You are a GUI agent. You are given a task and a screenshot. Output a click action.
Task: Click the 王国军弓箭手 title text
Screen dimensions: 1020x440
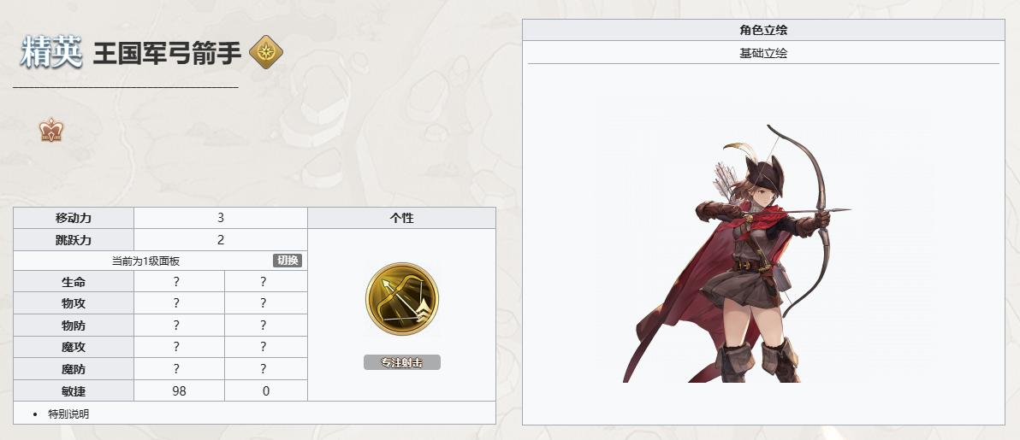click(x=167, y=53)
